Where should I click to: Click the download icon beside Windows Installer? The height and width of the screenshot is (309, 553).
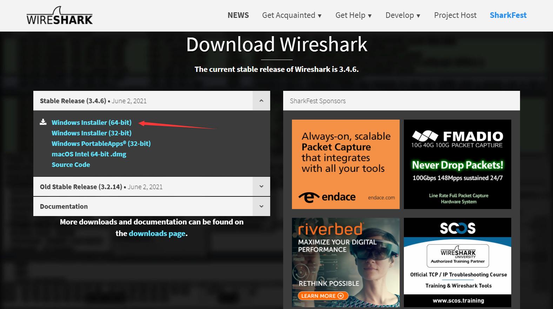(x=43, y=122)
